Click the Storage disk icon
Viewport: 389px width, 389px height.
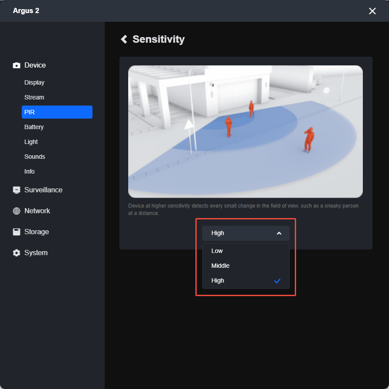tap(17, 232)
